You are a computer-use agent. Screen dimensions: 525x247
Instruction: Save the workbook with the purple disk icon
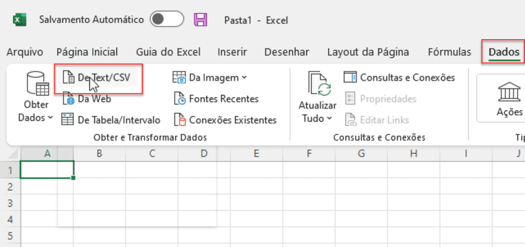[201, 20]
